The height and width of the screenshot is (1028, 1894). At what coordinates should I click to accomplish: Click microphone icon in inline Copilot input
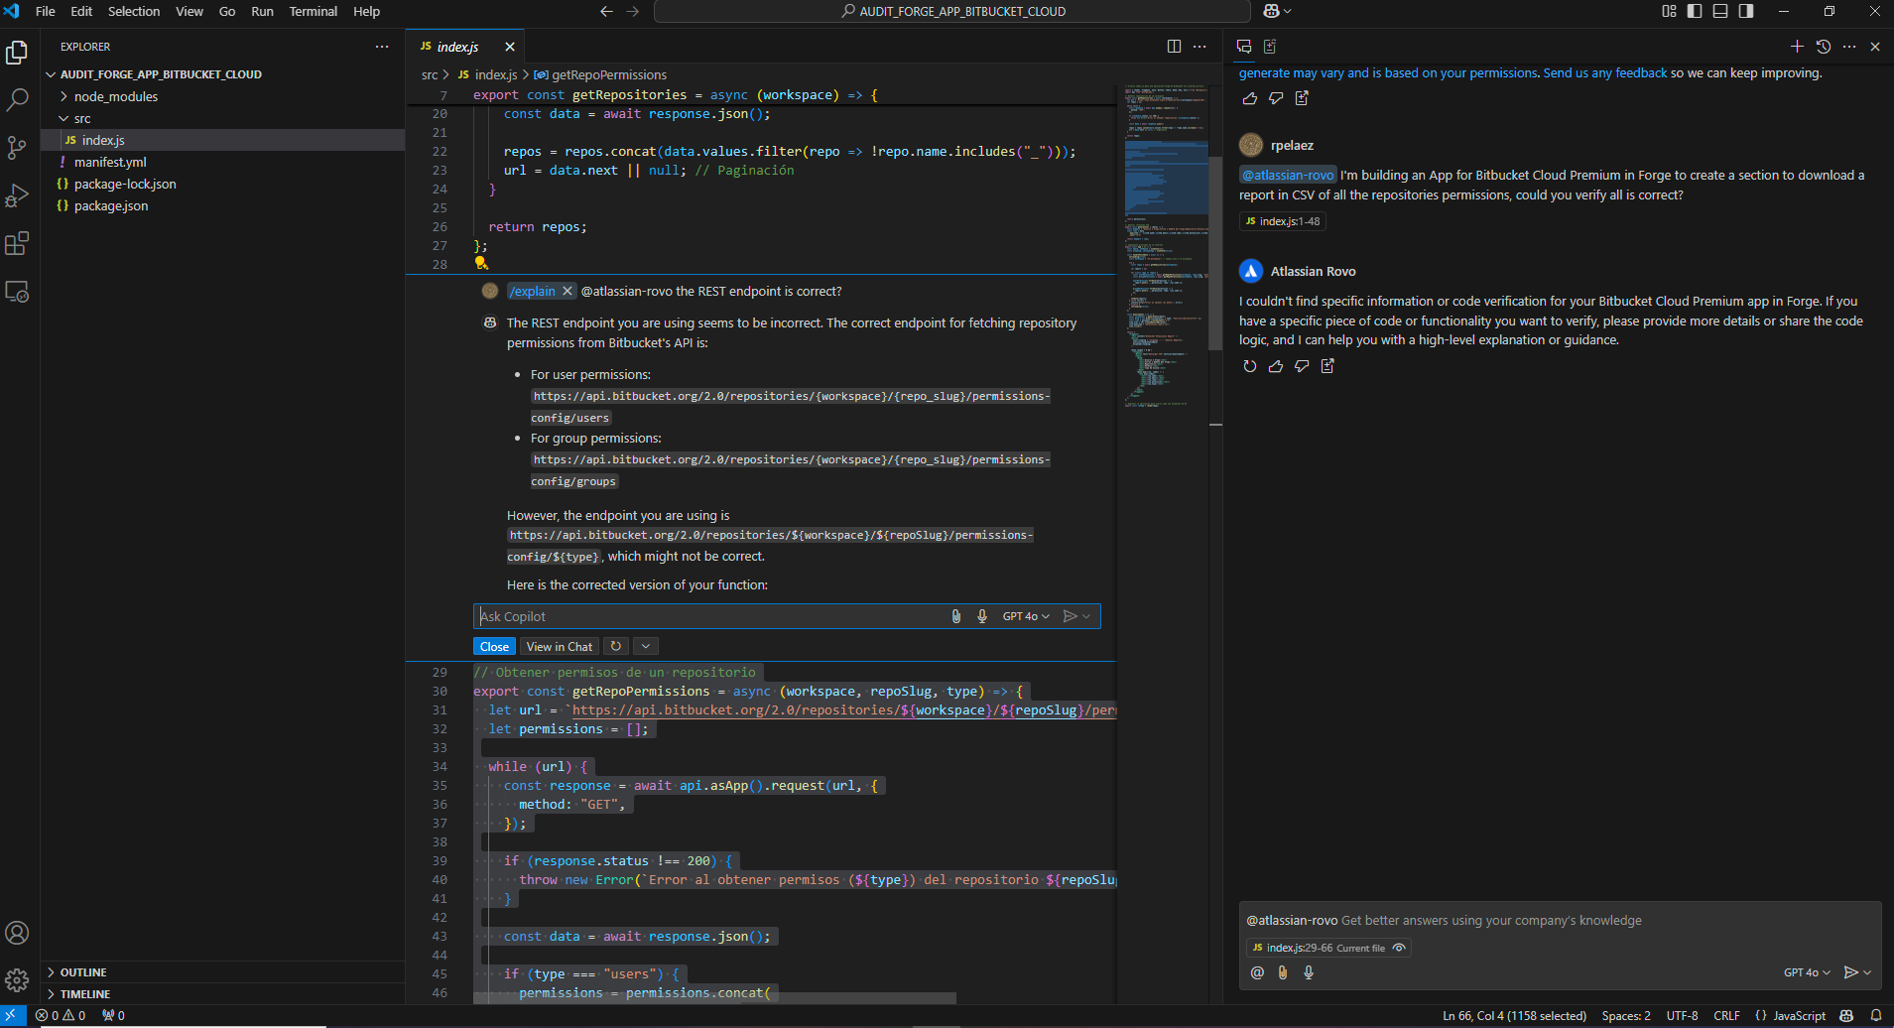coord(981,616)
